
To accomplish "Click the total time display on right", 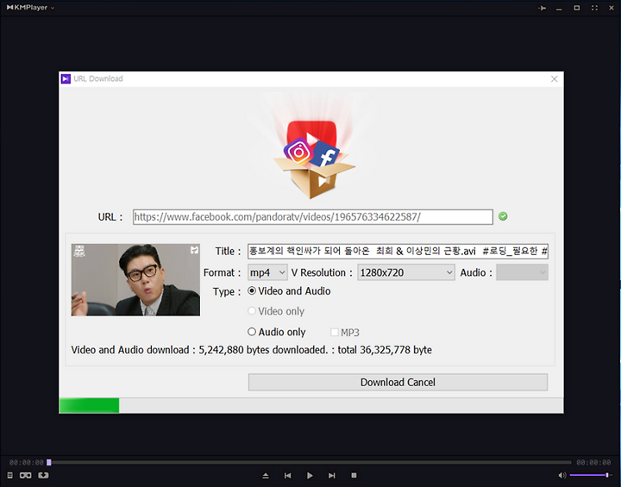I will coord(593,463).
